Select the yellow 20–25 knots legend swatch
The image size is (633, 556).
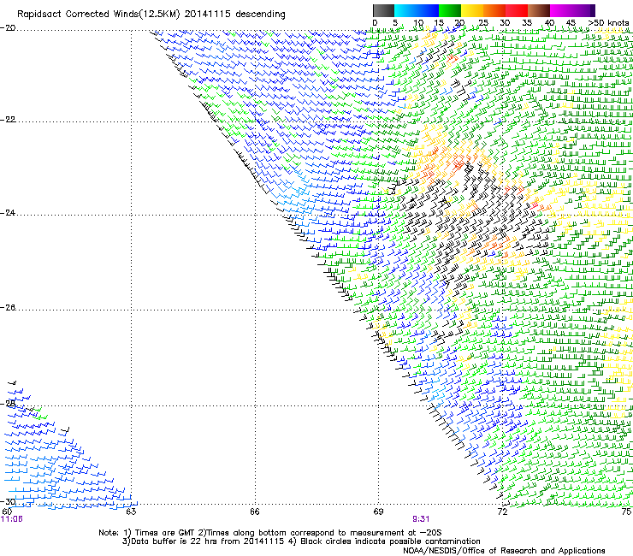tap(472, 10)
